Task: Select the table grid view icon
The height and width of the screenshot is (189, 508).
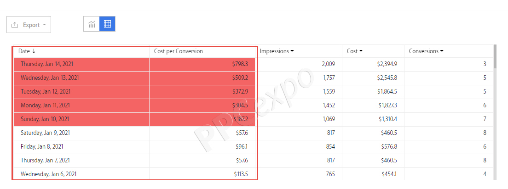Action: (x=107, y=24)
